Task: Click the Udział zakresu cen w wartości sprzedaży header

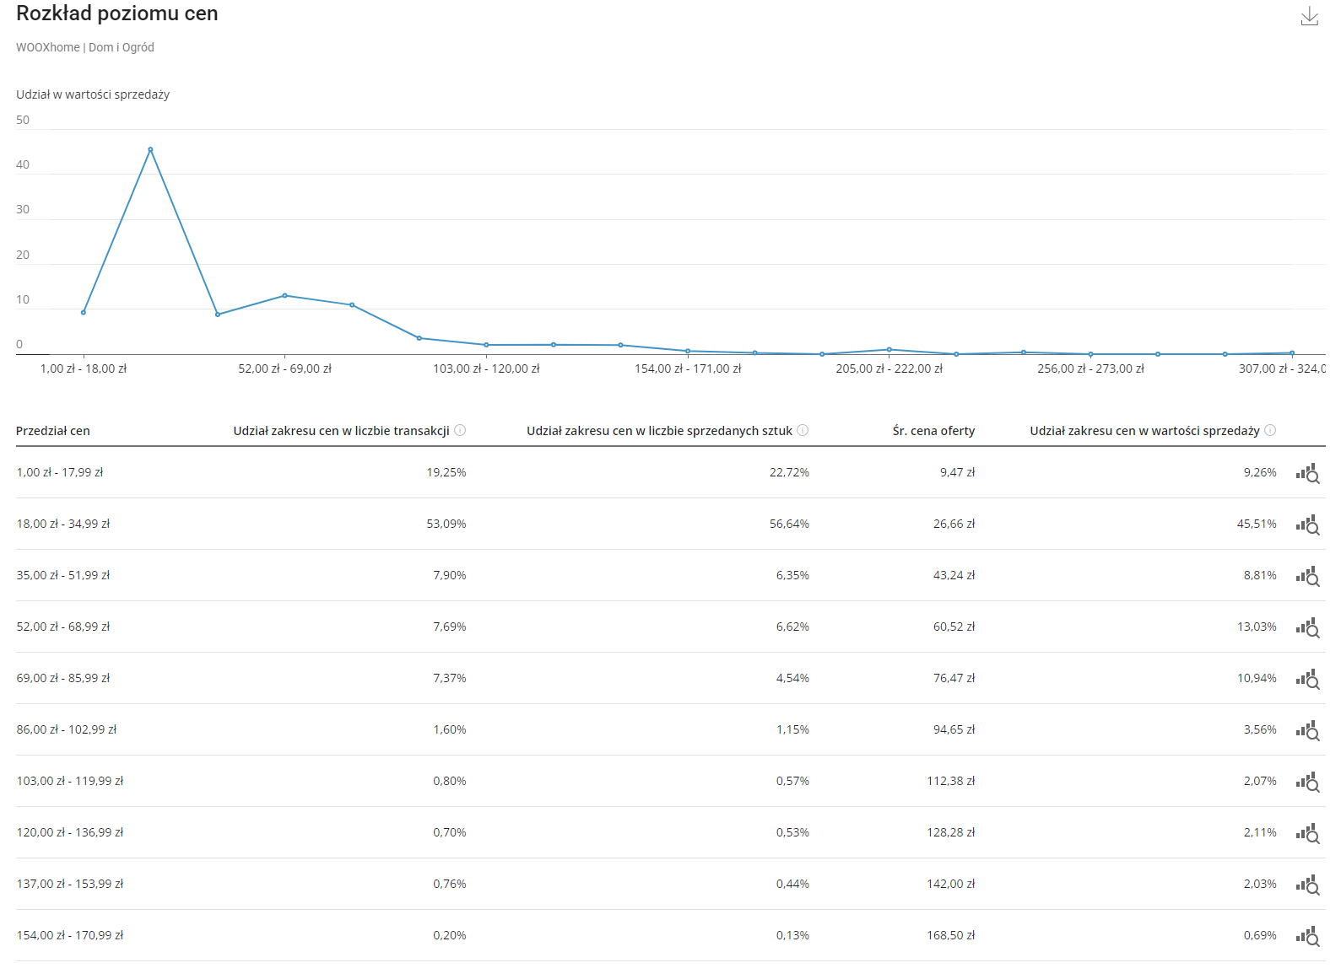Action: click(x=1144, y=431)
